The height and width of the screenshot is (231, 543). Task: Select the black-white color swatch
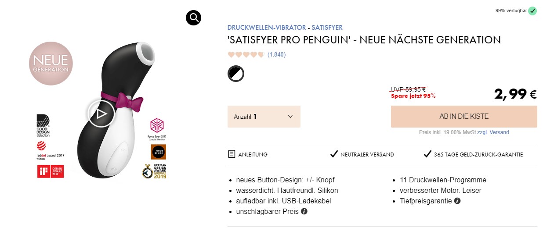(x=236, y=74)
